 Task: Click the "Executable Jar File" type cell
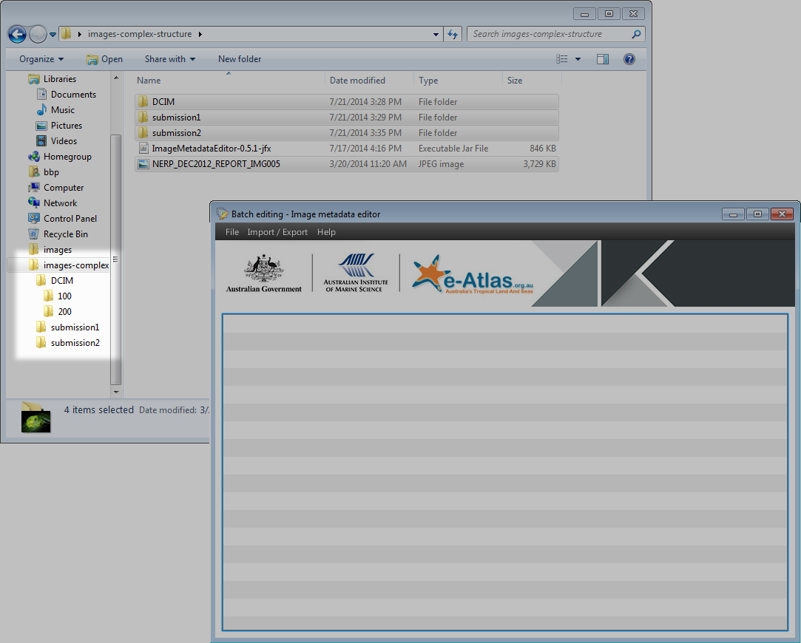click(x=453, y=149)
